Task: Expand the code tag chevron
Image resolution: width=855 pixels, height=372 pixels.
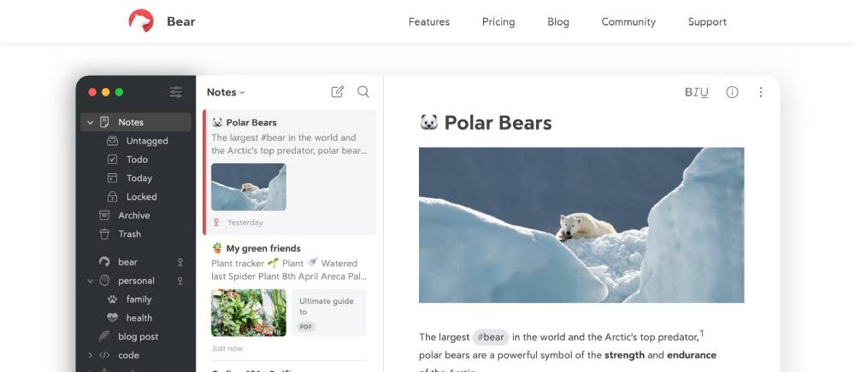Action: [90, 356]
